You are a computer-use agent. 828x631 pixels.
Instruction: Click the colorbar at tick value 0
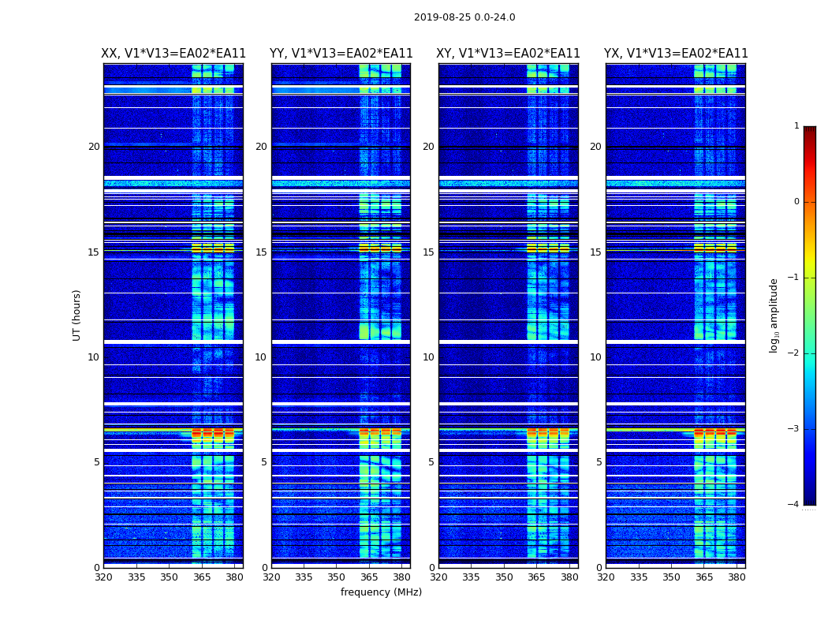coord(810,202)
